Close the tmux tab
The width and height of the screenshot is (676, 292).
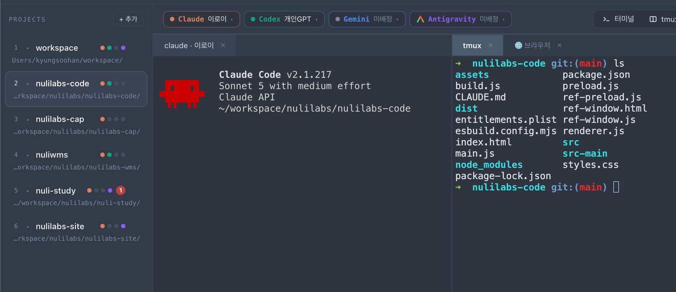click(x=491, y=45)
